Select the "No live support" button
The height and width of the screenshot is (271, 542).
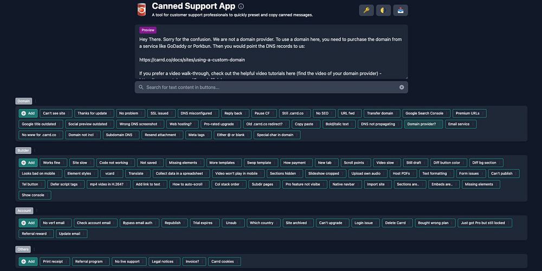coord(129,261)
